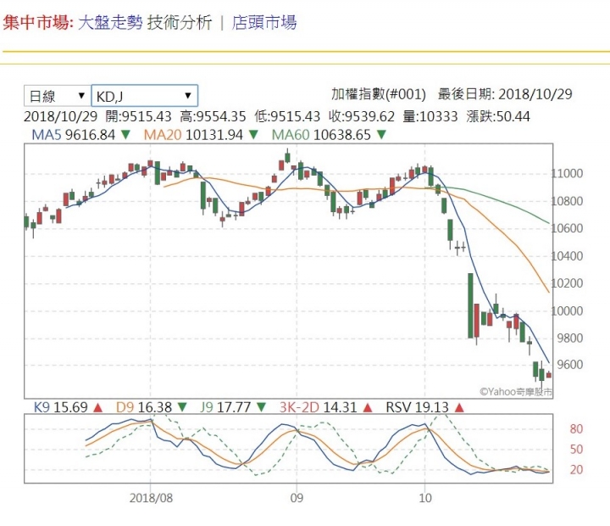Image resolution: width=610 pixels, height=526 pixels.
Task: Click the 高:9554.35 high price text
Action: coord(213,116)
